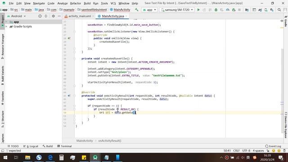Open the Logcat tool window
Screen dimensions: 288x162
(x=31, y=146)
